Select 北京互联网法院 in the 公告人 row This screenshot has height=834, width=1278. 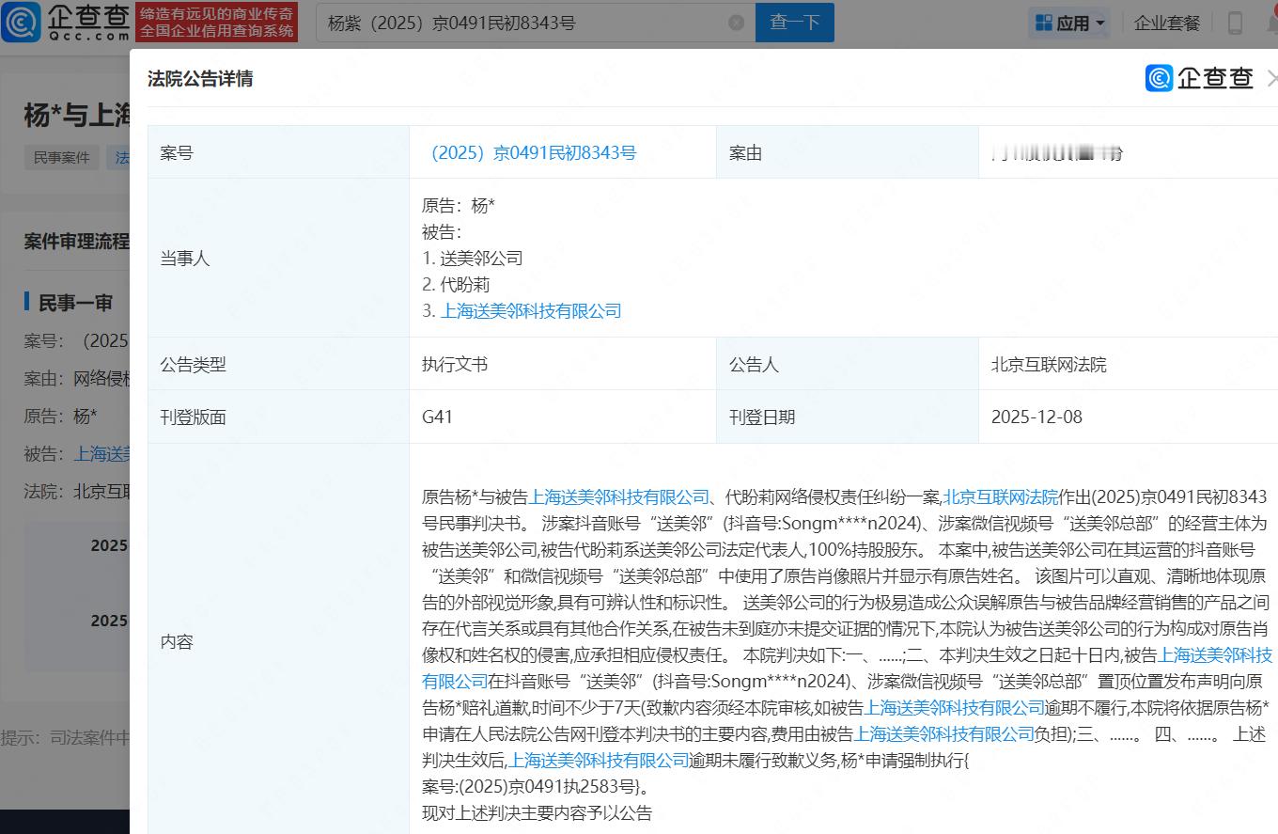pos(1049,364)
